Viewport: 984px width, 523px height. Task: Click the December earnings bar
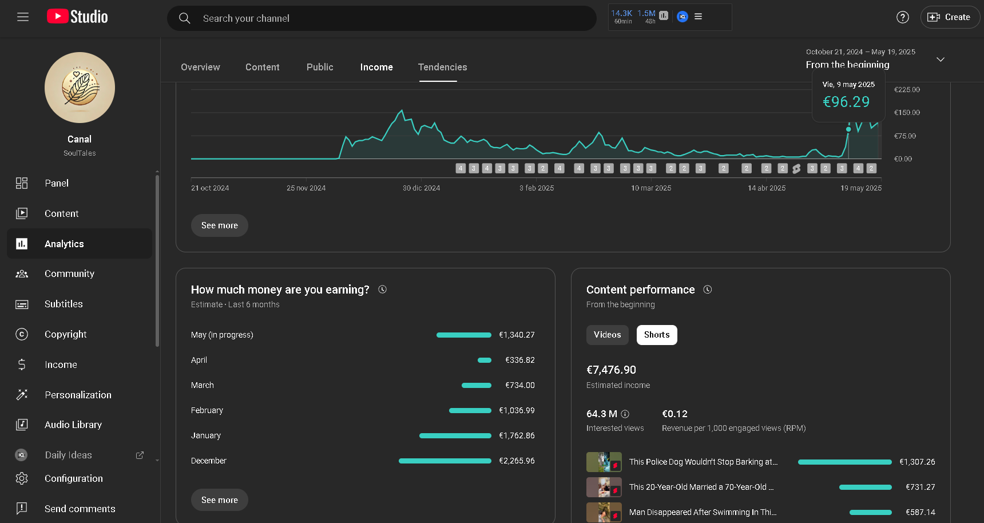tap(445, 461)
